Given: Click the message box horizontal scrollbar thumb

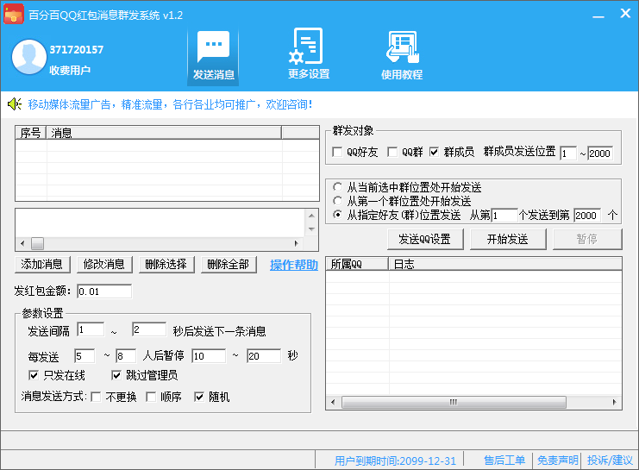Looking at the screenshot, I should [37, 243].
